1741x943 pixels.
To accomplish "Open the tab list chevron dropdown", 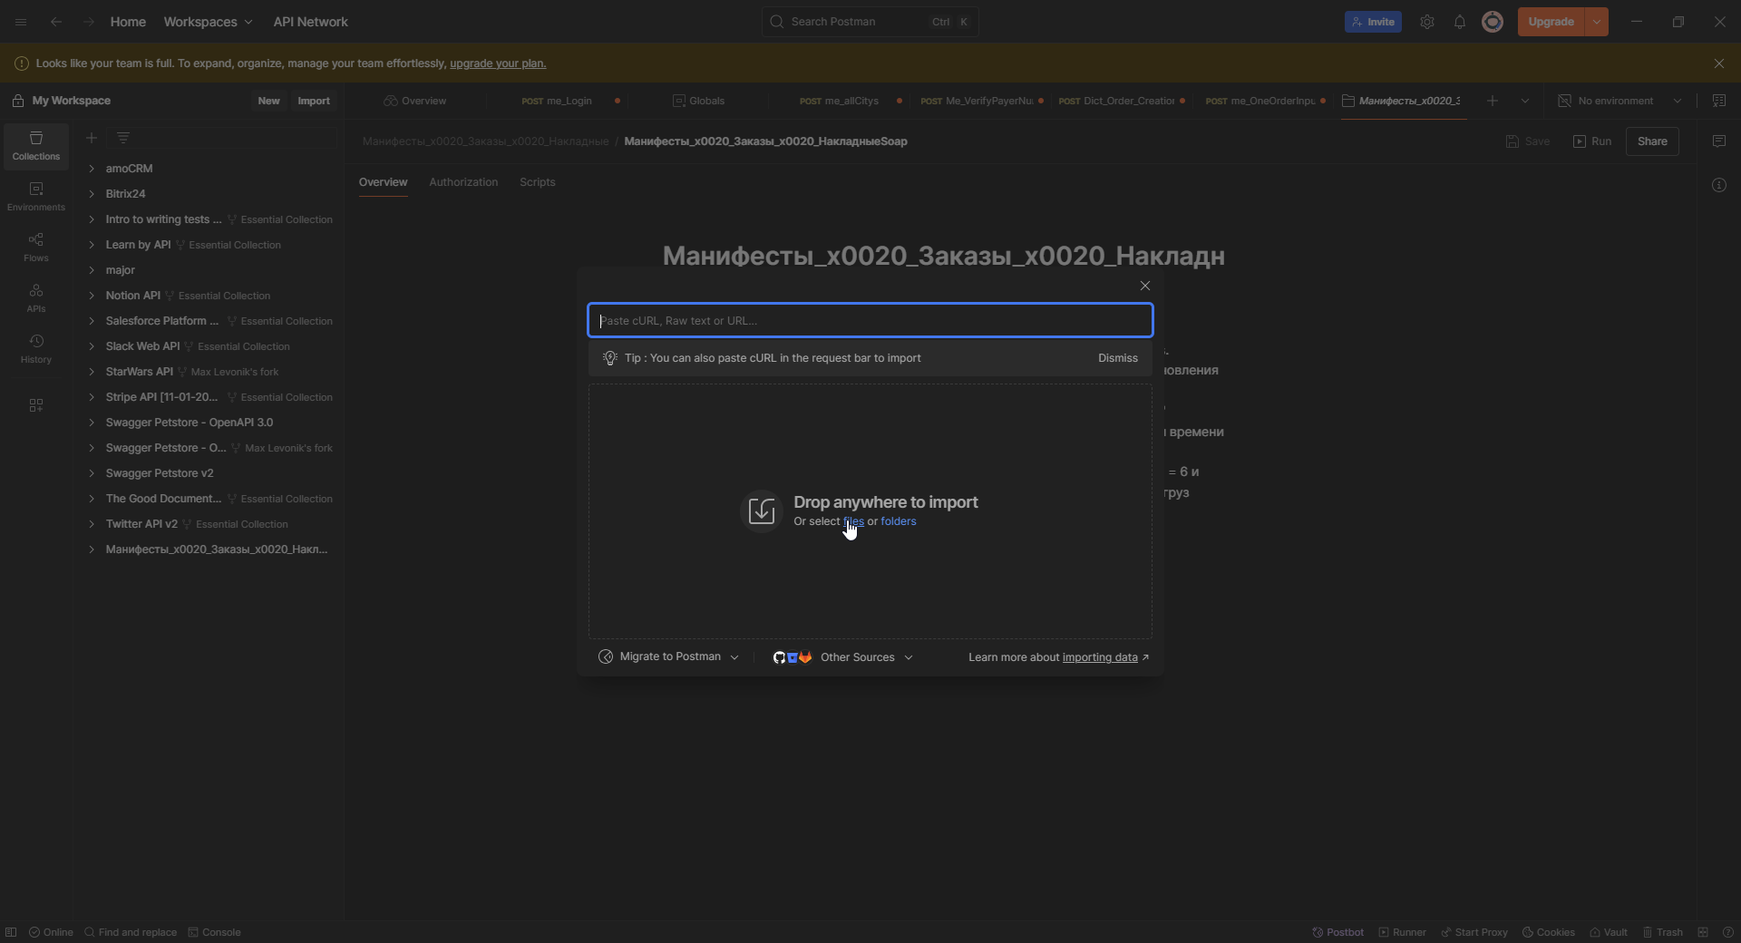I will point(1525,101).
